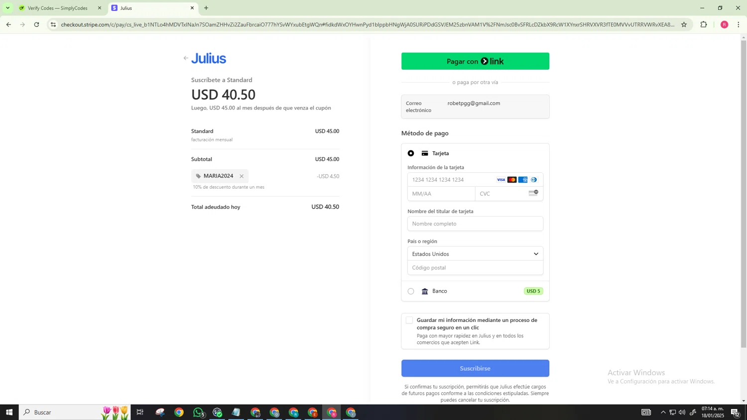Close the Verify Codes — SimplyCodes tab
Screen dimensions: 747x420
coord(100,8)
